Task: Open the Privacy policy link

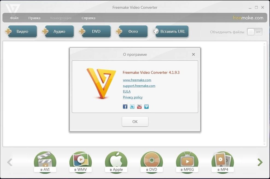Action: pos(133,97)
